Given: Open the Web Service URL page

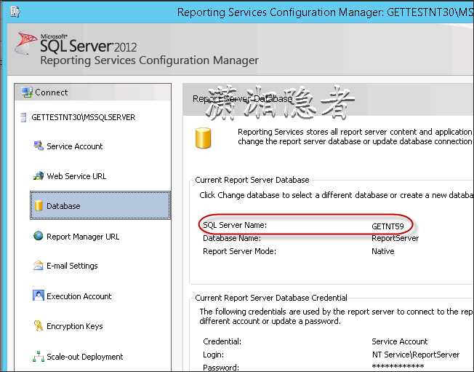Looking at the screenshot, I should click(76, 176).
